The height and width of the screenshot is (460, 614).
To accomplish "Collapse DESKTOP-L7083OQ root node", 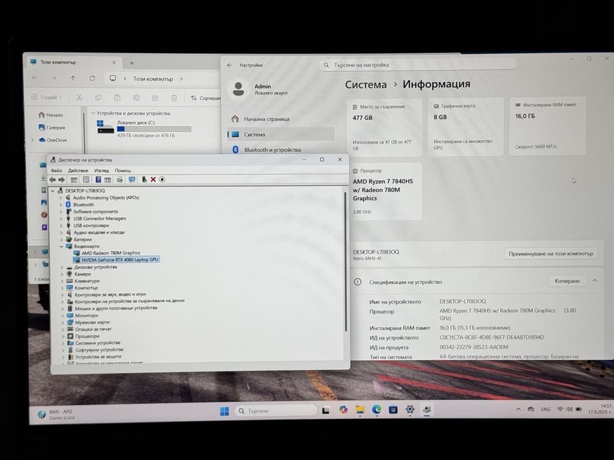I will (53, 191).
